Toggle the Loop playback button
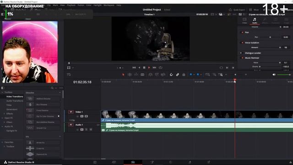293x165 pixels. [x=161, y=67]
